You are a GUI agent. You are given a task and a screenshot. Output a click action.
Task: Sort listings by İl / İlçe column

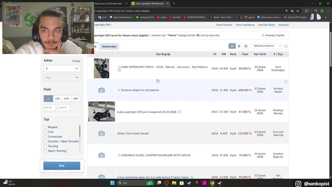[278, 54]
